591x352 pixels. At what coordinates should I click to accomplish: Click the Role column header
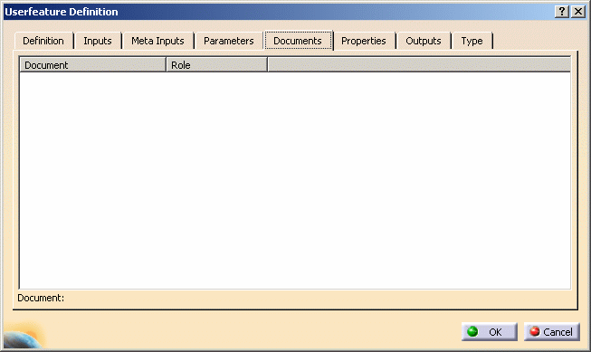[x=216, y=65]
